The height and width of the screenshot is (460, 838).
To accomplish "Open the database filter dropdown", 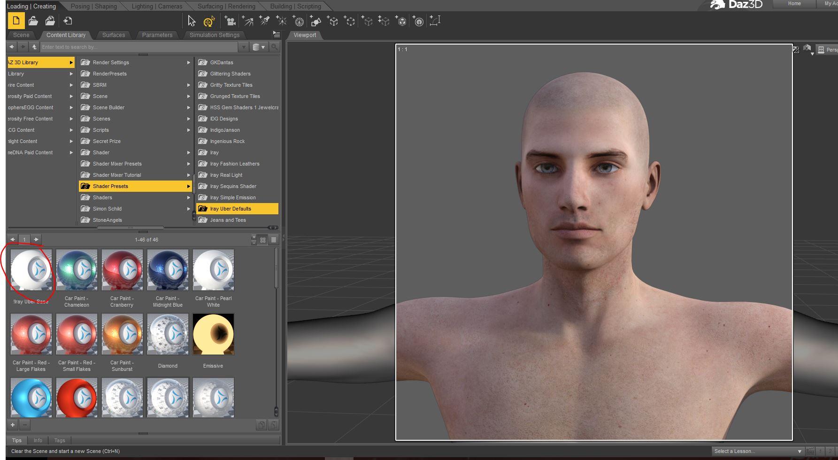I will (259, 47).
